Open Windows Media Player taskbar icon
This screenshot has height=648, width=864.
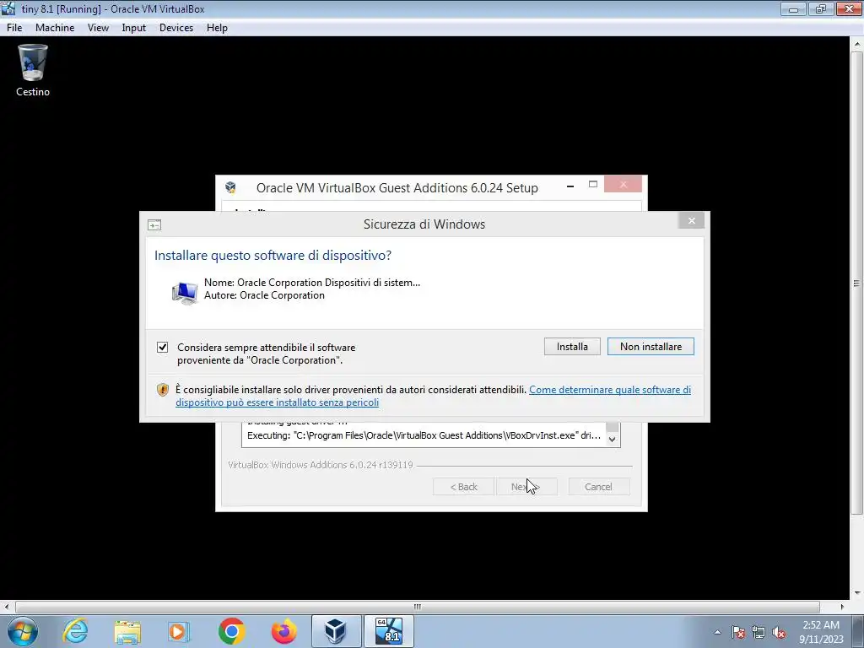click(x=179, y=631)
